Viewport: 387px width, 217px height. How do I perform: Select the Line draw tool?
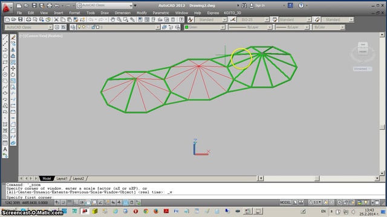point(5,37)
